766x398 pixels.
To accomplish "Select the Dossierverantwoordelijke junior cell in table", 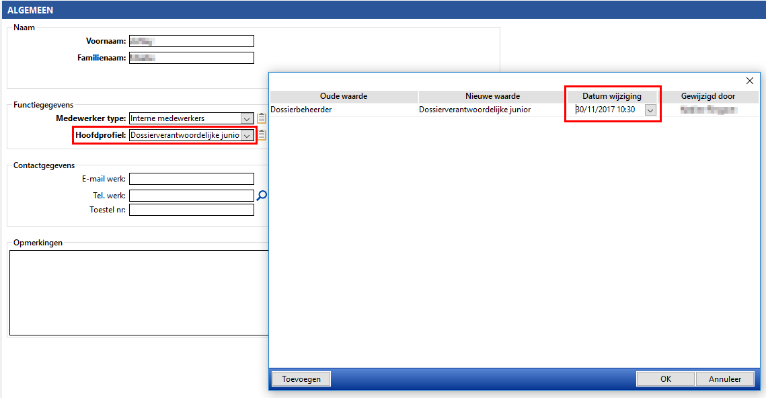I will click(x=492, y=110).
